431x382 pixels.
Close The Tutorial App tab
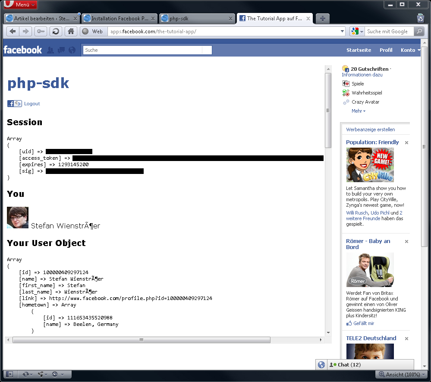(x=308, y=19)
